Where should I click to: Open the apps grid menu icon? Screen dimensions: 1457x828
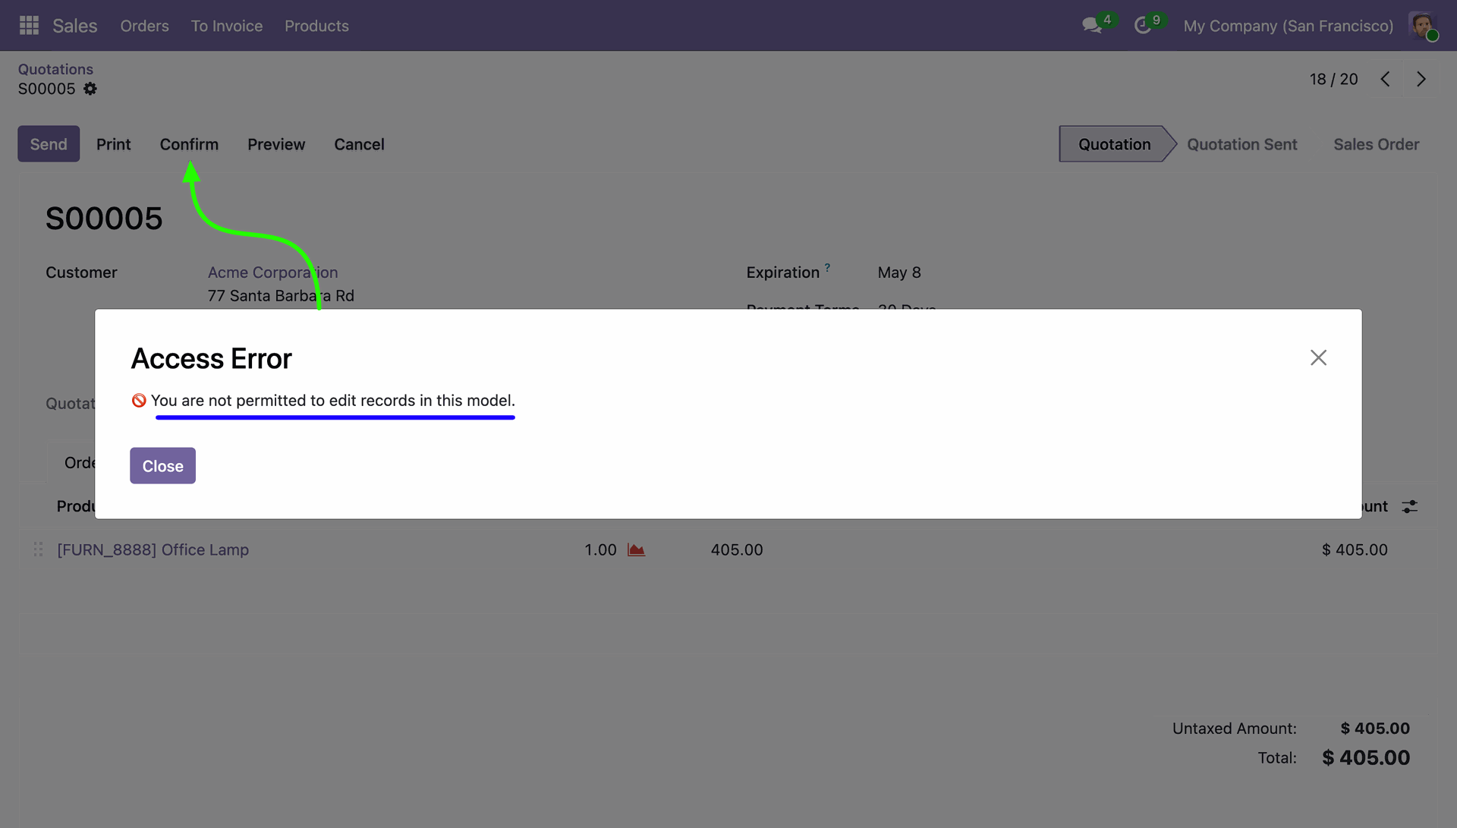point(29,25)
